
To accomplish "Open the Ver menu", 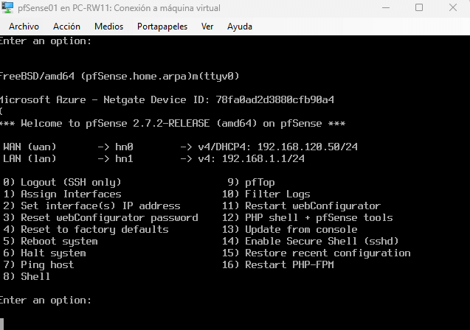I will 207,26.
